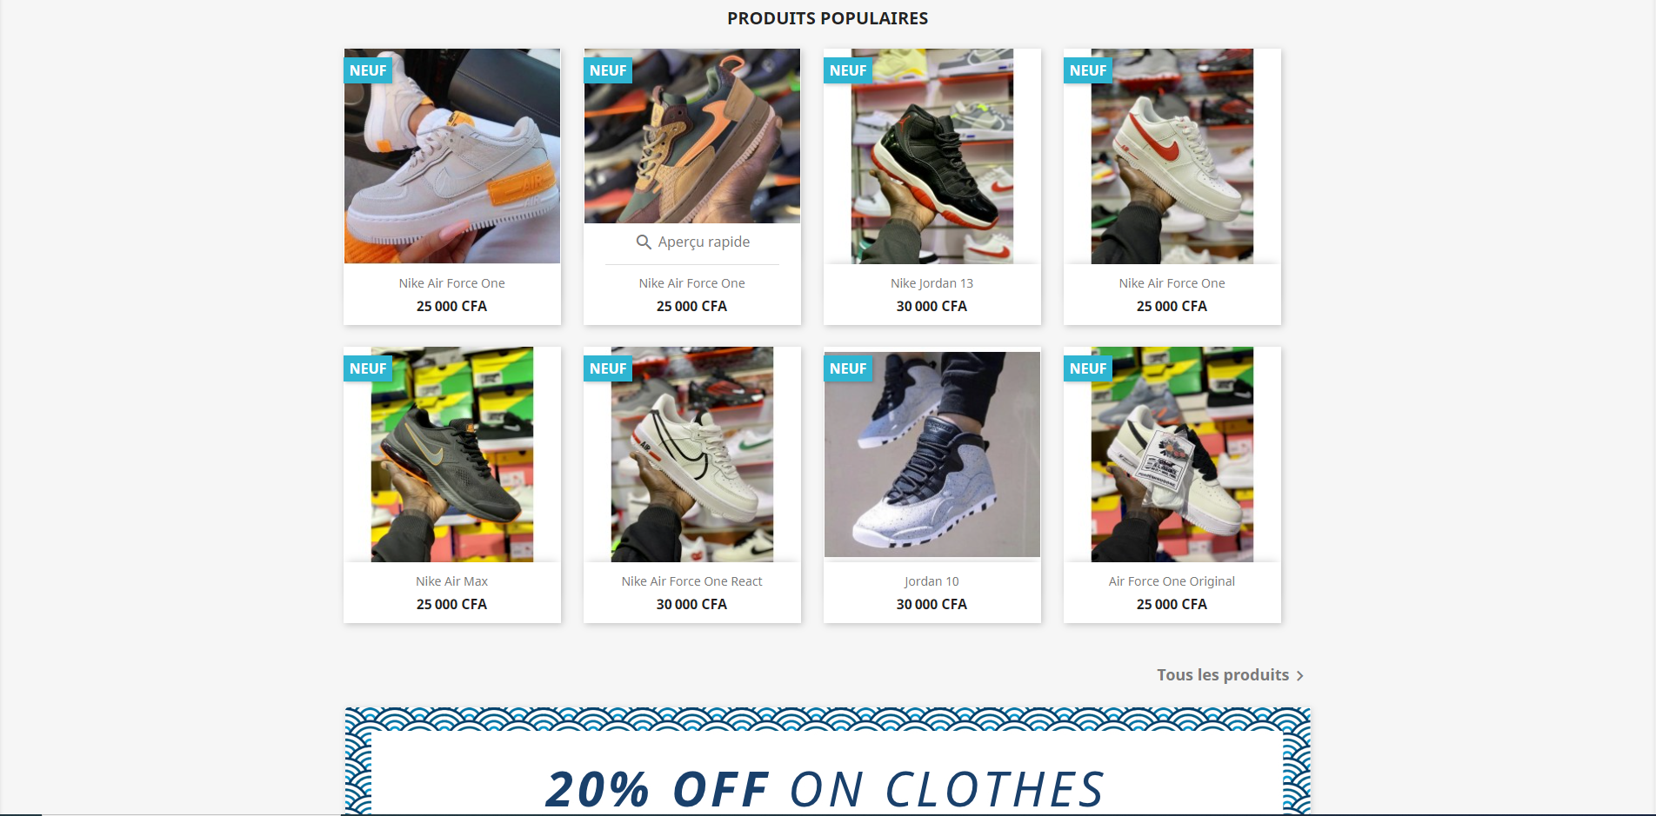Open the Nike Air Max product title
The height and width of the screenshot is (816, 1656).
(451, 581)
